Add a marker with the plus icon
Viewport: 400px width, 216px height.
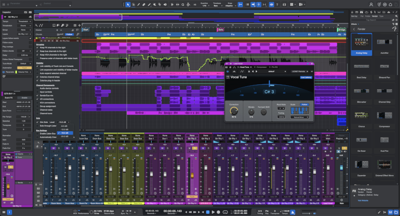click(57, 30)
